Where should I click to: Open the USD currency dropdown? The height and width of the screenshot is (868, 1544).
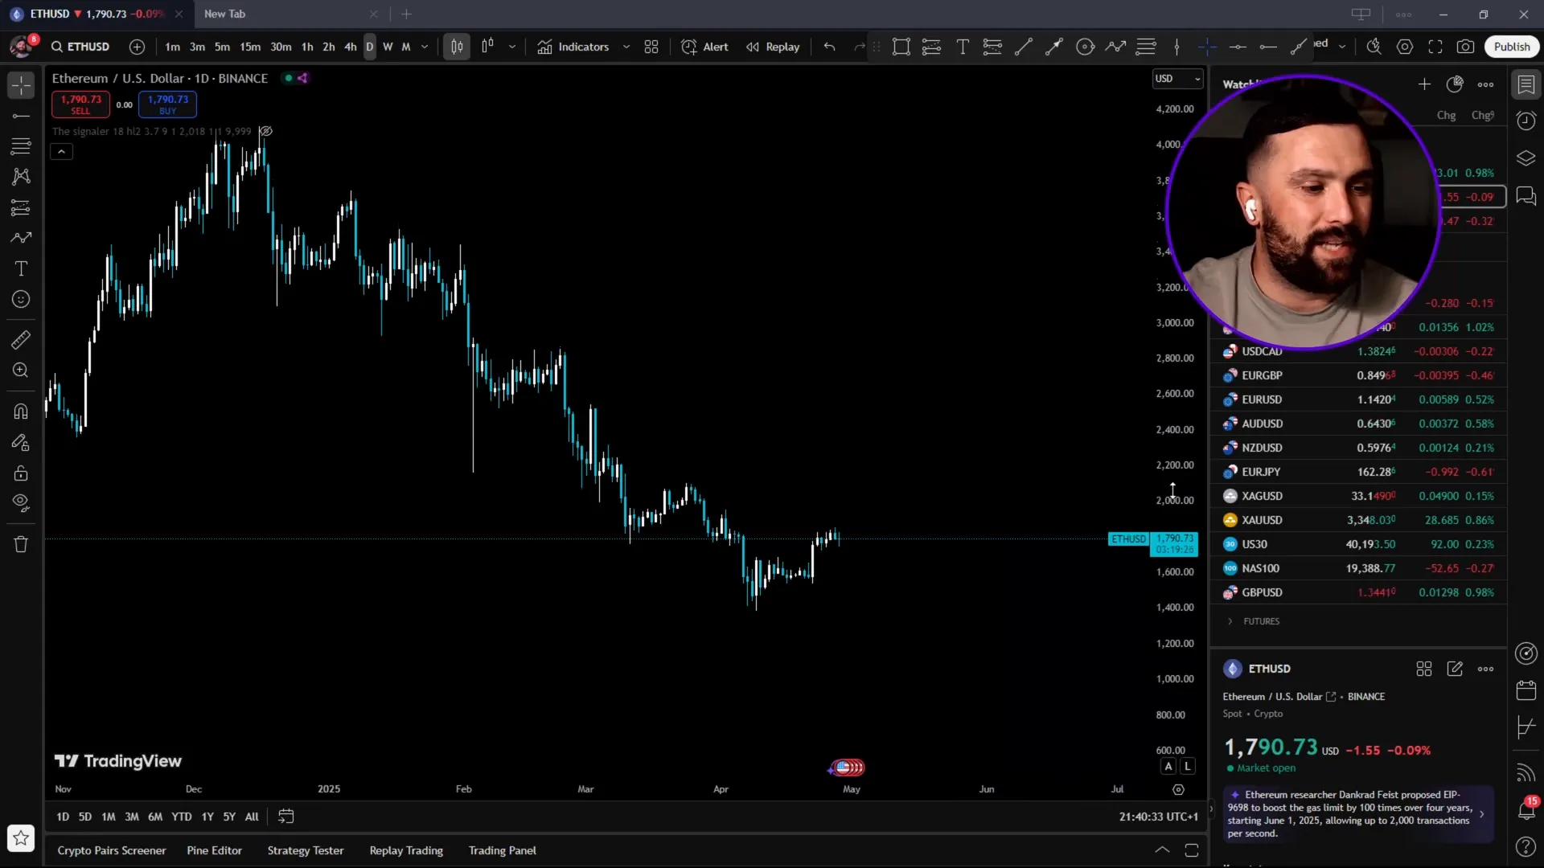1177,78
